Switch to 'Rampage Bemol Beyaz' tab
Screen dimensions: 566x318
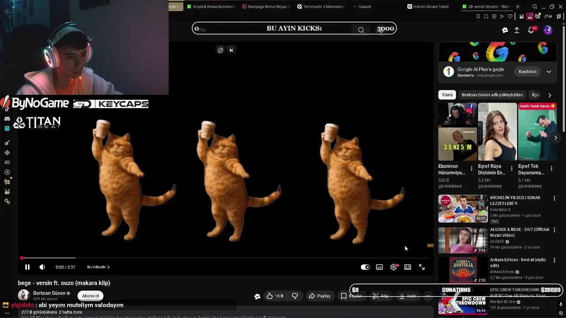pos(266,7)
